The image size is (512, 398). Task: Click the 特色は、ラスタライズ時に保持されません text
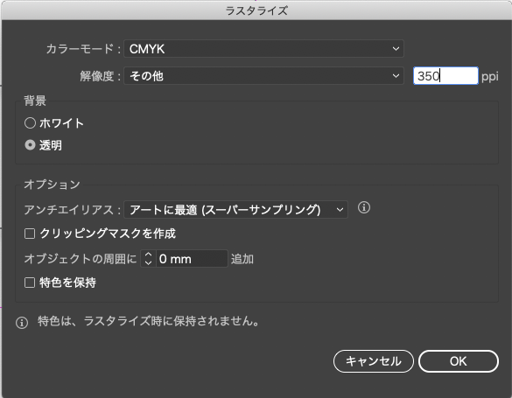149,321
